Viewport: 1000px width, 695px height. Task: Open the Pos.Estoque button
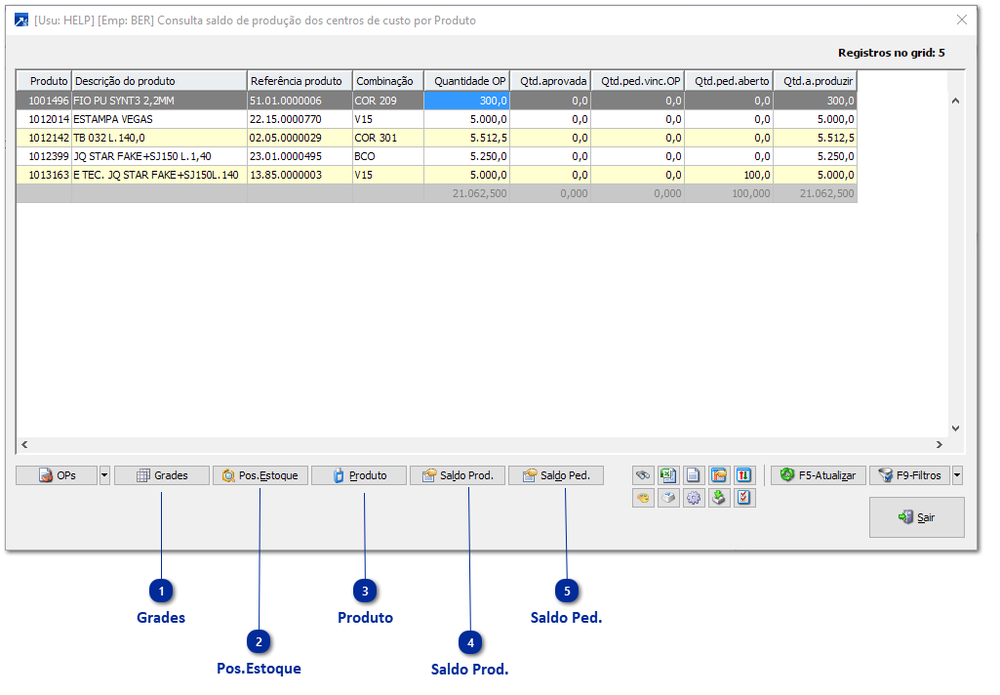(260, 475)
